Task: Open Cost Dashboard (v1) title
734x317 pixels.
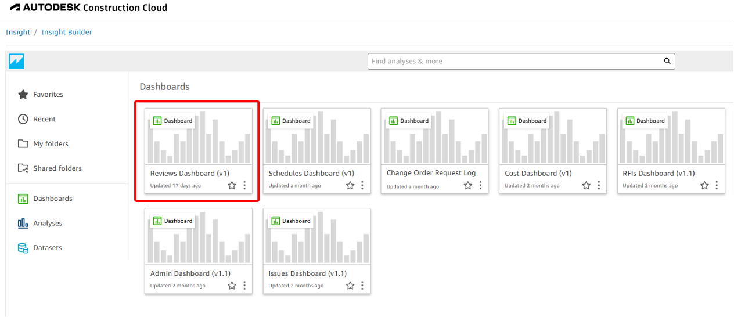Action: [x=538, y=173]
